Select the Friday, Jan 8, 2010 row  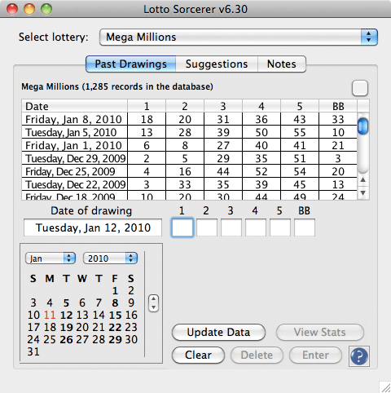tap(189, 119)
